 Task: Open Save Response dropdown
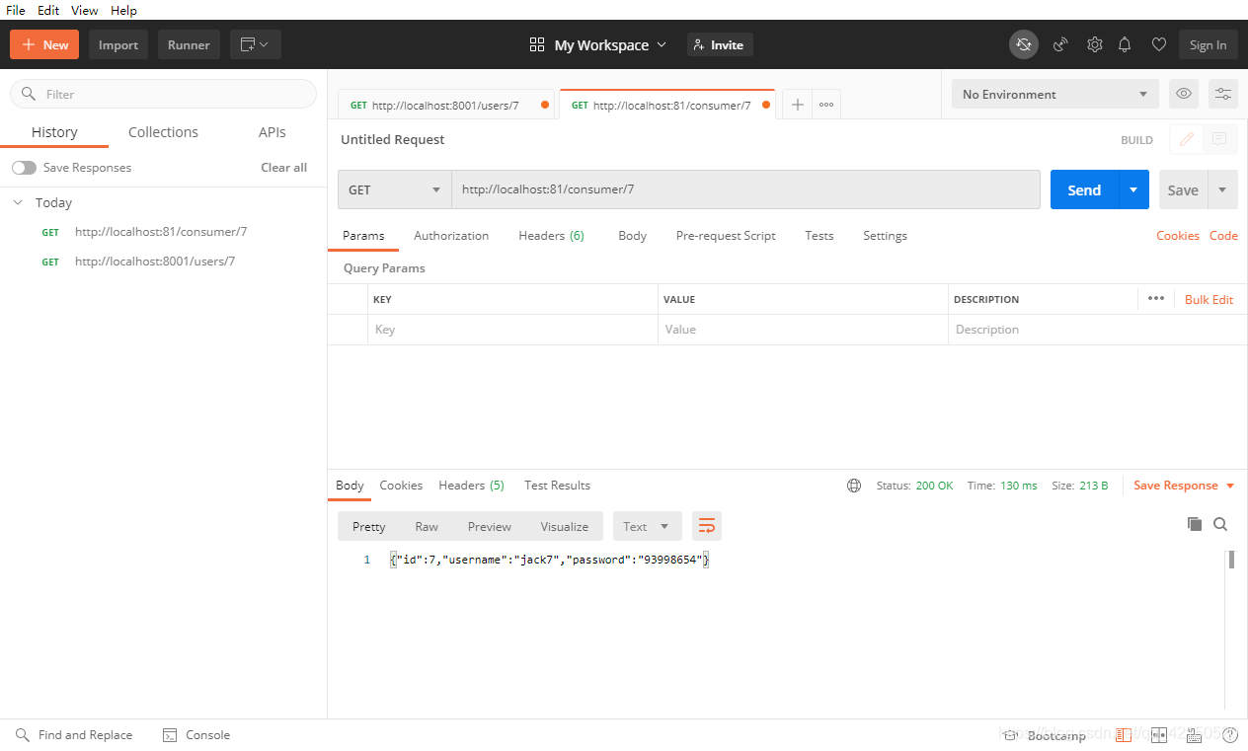1185,486
